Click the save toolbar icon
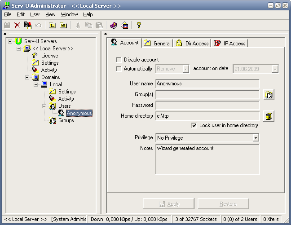Viewport: 291px width, 225px height. [7, 25]
